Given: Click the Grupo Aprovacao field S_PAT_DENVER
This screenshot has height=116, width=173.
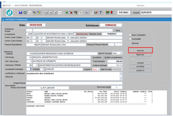Looking at the screenshot, I should [x=48, y=88].
